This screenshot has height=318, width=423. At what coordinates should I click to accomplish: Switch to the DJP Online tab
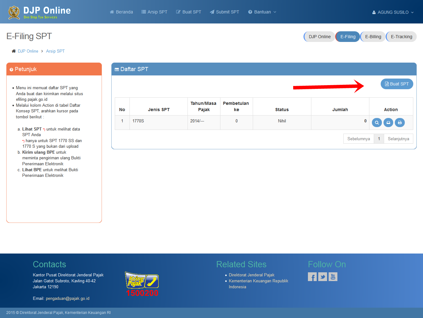click(319, 37)
